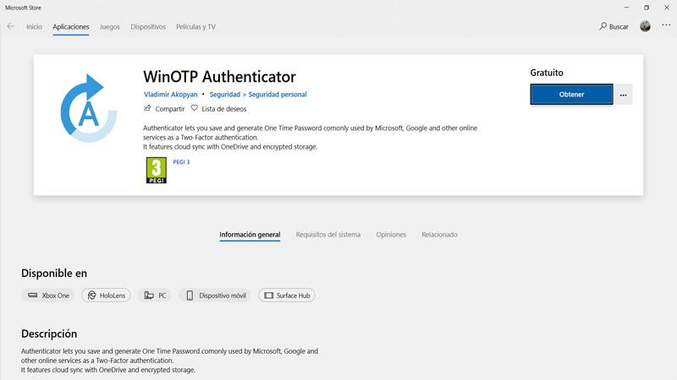Click the HoloLens label

(x=113, y=296)
